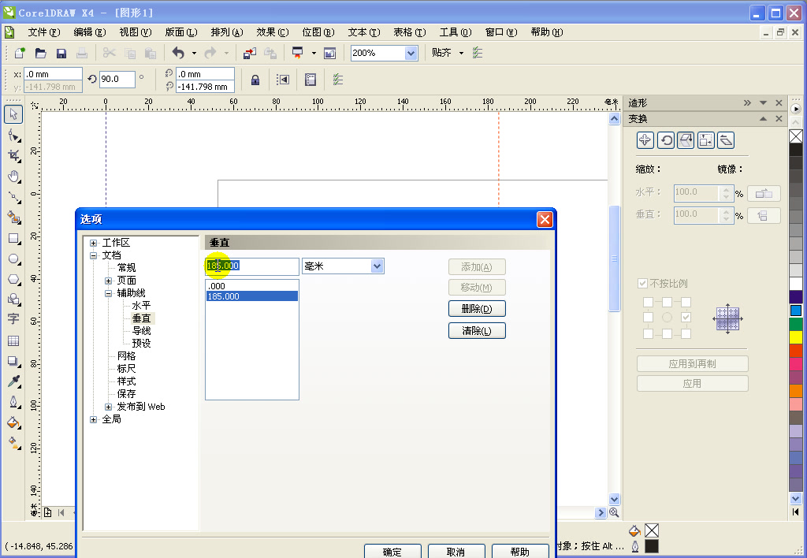
Task: Confirm the dialog with 确定
Action: tap(392, 552)
